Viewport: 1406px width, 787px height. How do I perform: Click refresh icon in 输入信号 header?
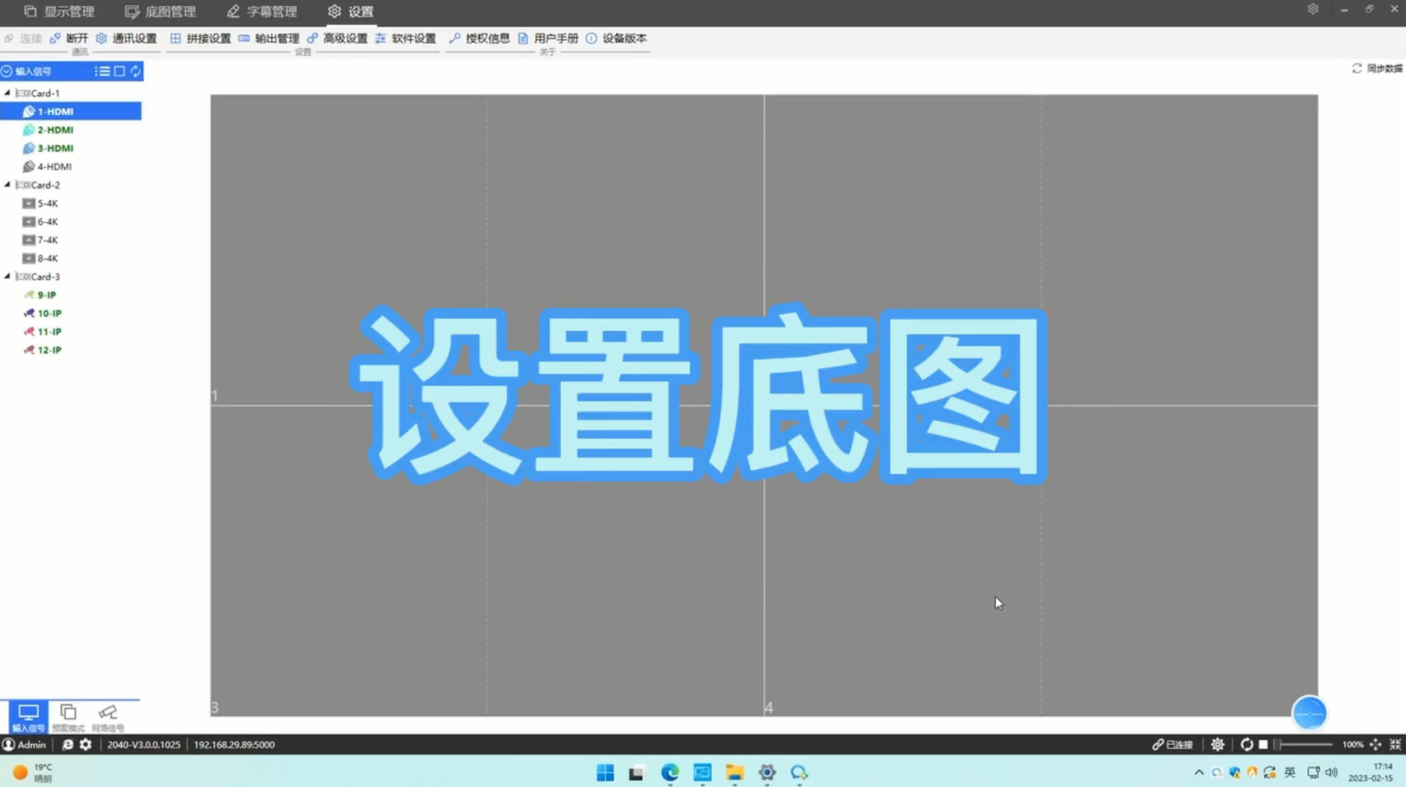click(135, 71)
